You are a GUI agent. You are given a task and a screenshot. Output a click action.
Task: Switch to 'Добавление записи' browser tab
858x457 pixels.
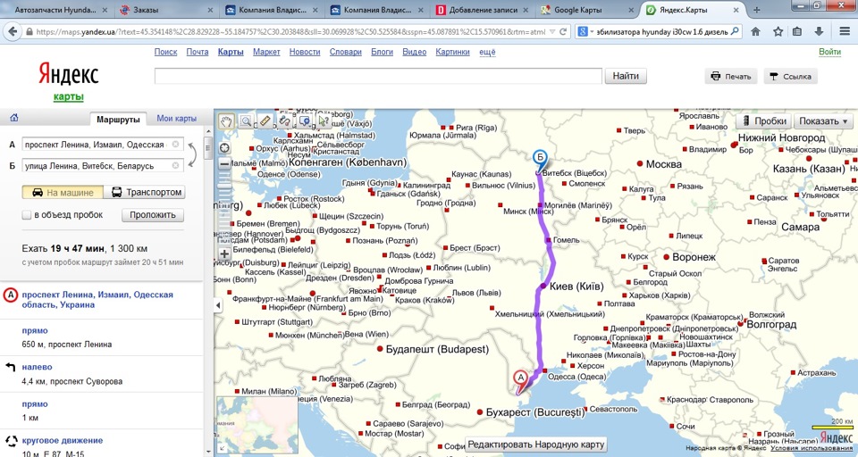click(x=483, y=10)
